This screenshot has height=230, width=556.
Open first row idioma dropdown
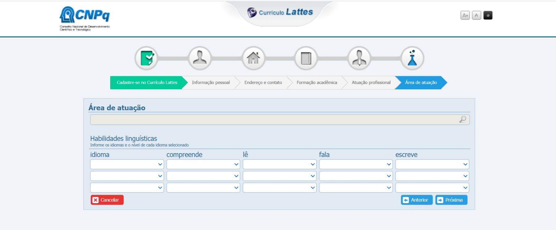click(127, 164)
